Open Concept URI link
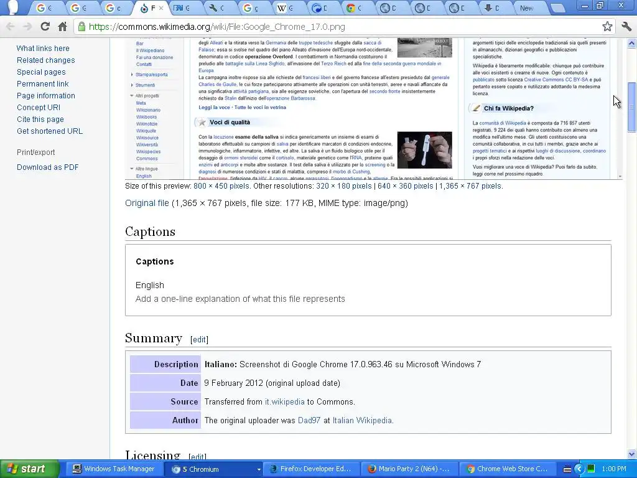This screenshot has width=637, height=478. (39, 107)
